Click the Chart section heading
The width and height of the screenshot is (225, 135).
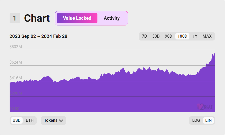[37, 18]
